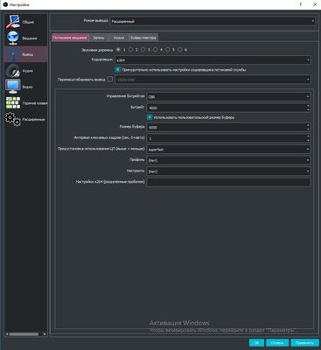
Task: Select audio track 2 radio button
Action: [131, 50]
